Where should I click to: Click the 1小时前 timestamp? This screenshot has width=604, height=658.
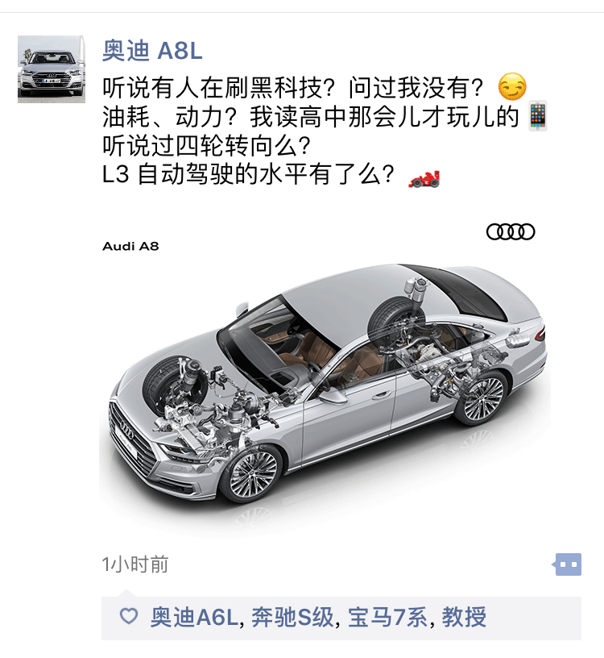135,564
